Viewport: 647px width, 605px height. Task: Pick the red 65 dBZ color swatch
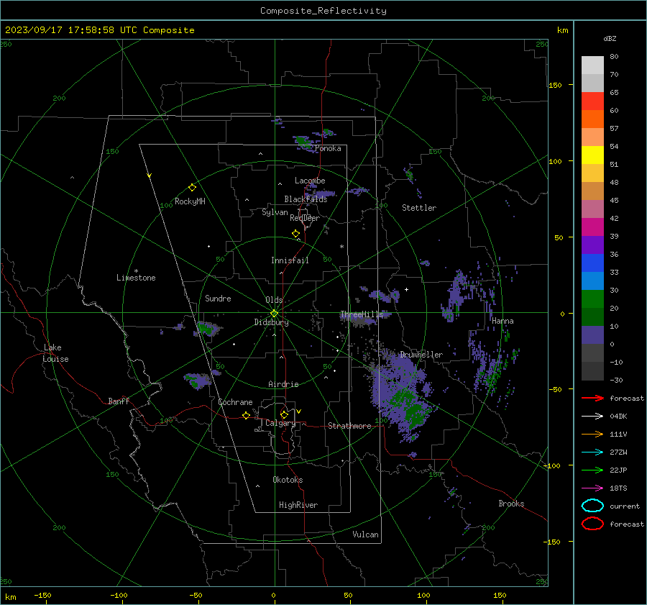click(592, 101)
